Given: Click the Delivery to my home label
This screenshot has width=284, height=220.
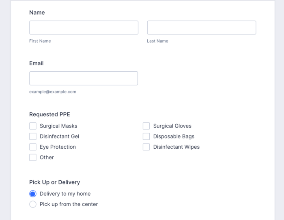Looking at the screenshot, I should tap(65, 194).
